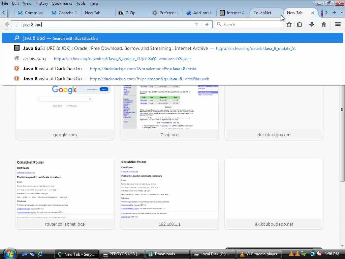
Task: Open Java 8 vista DuckDuckGo suggestion without ia=web
Action: [x=172, y=68]
